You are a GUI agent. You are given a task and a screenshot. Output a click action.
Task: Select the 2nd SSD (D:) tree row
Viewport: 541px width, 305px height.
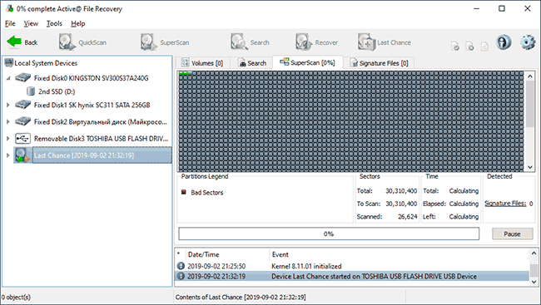[x=57, y=91]
